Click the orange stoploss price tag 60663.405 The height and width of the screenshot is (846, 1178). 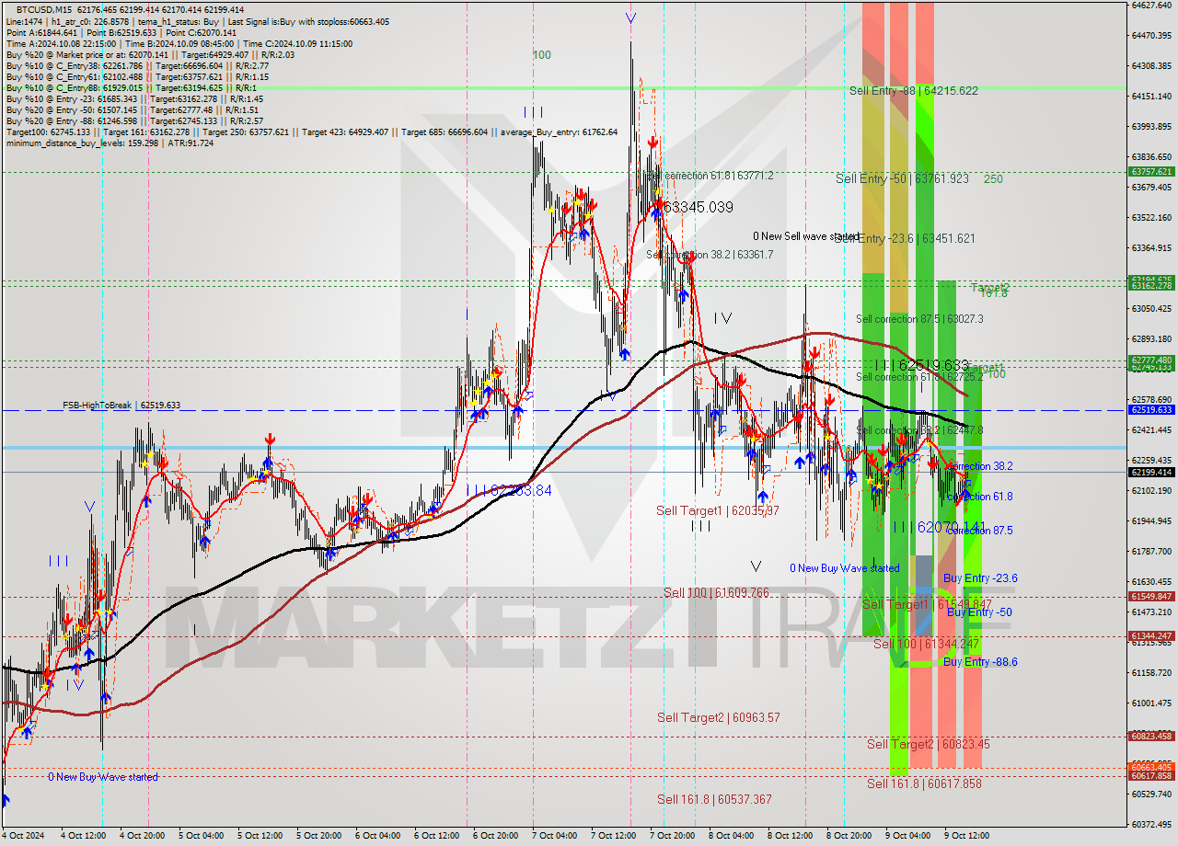pos(1150,767)
